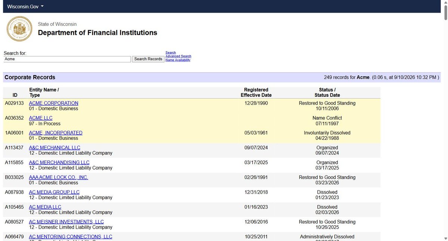Click status date 01/23/2023
Image resolution: width=448 pixels, height=241 pixels.
[327, 198]
